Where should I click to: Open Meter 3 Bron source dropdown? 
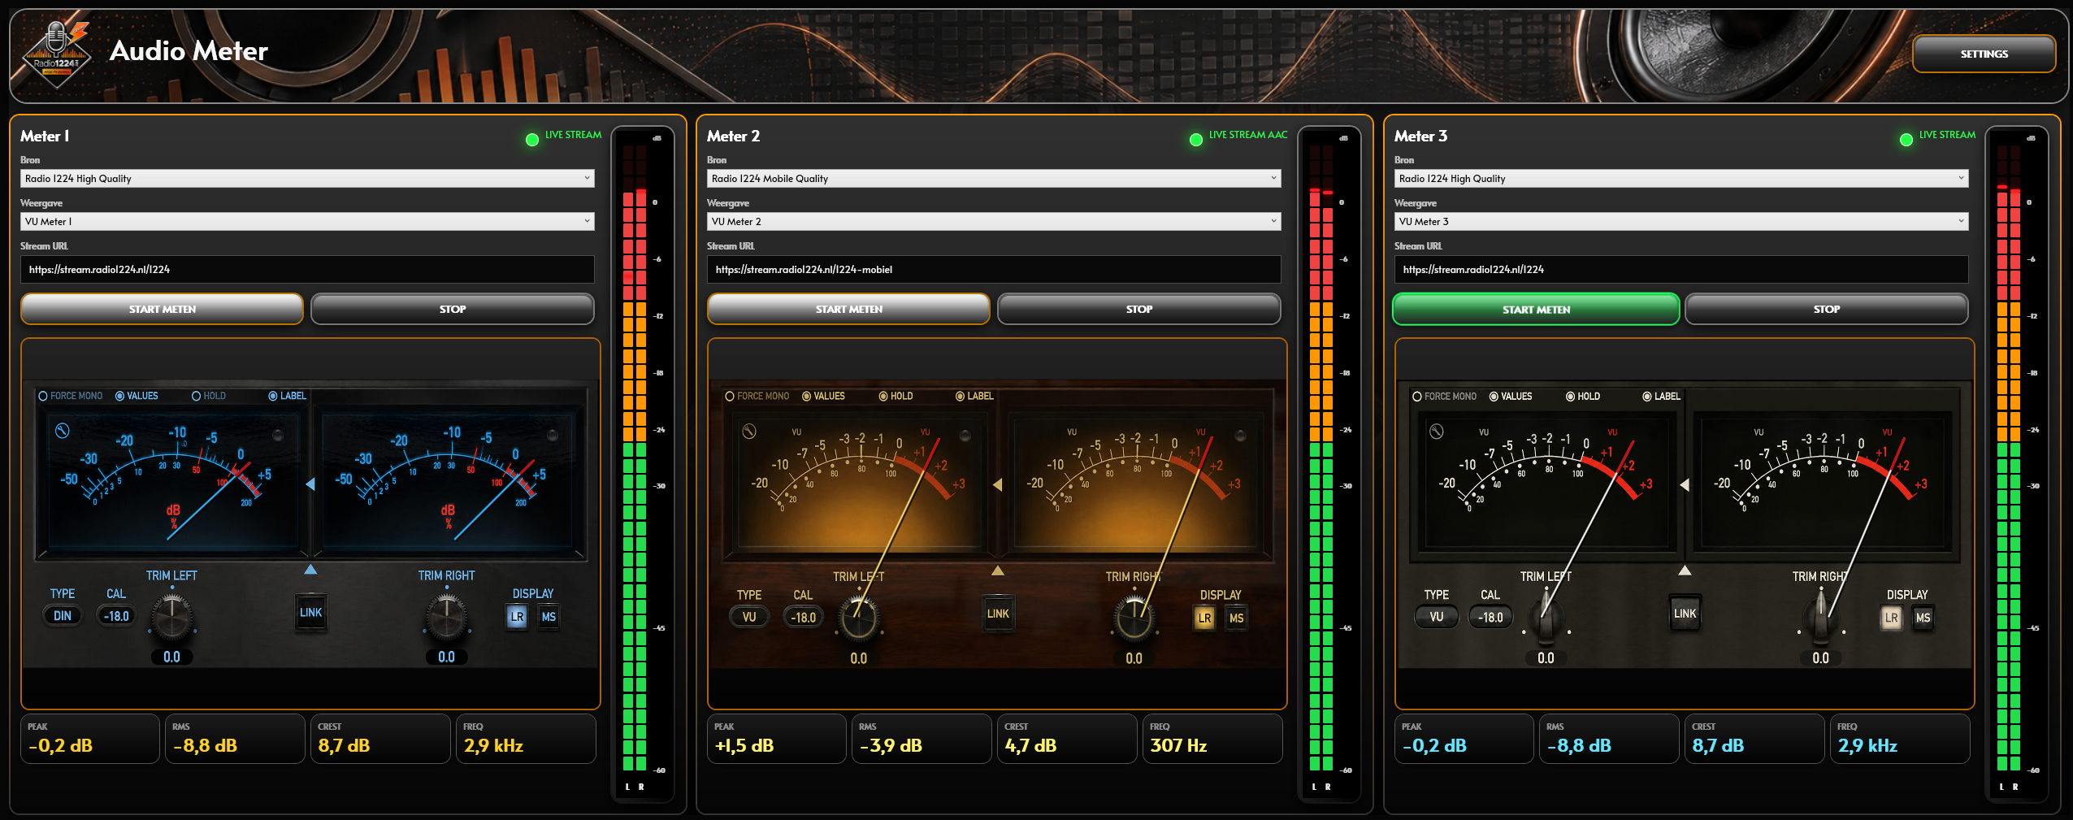coord(1681,178)
